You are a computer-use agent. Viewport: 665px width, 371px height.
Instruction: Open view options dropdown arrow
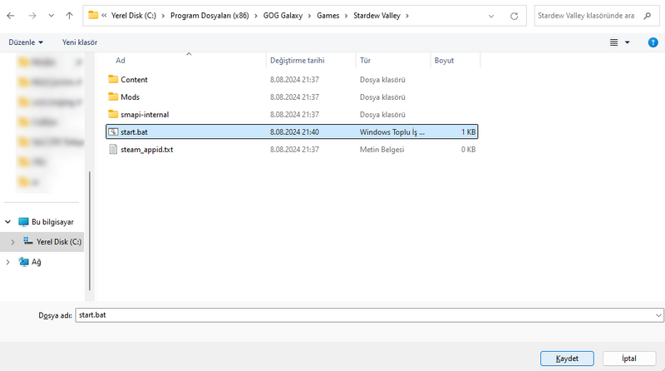tap(628, 42)
